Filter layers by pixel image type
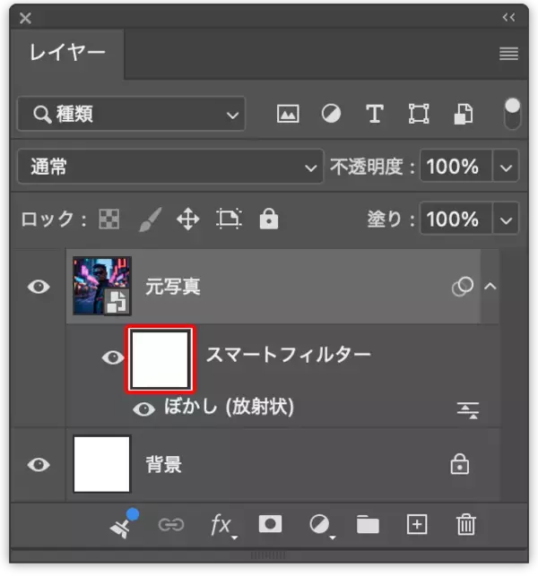 [288, 114]
